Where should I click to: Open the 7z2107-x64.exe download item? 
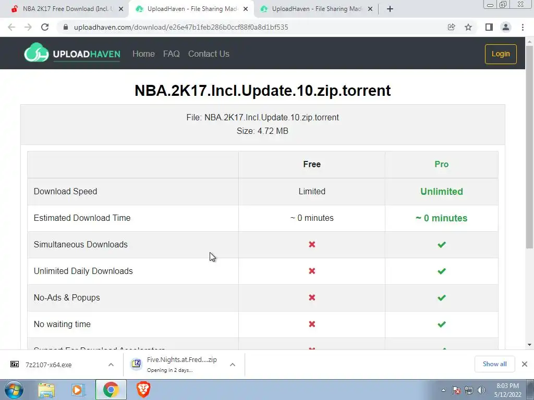click(x=48, y=365)
